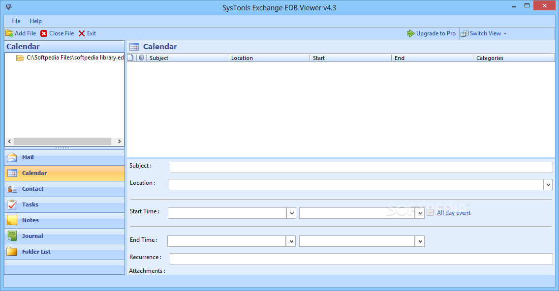Screen dimensions: 559x291
Task: Select the softpedia library.edb tree item
Action: tap(75, 58)
